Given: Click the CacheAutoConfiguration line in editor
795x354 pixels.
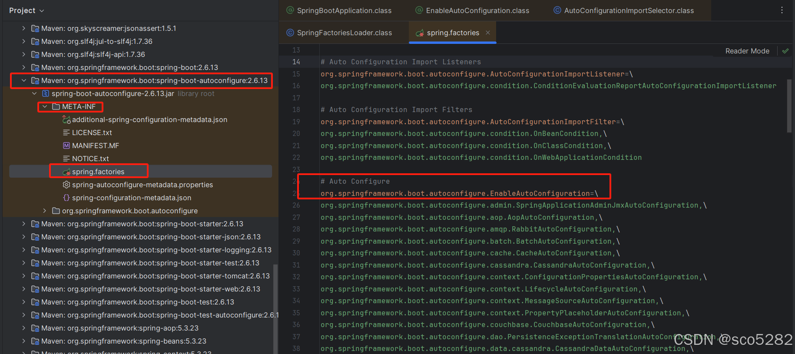Looking at the screenshot, I should point(470,253).
